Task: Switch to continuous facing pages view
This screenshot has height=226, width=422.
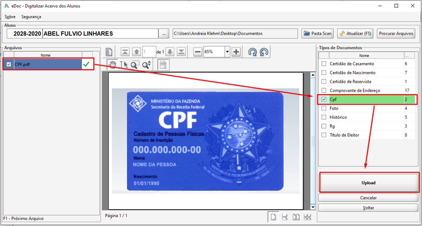Action: (x=307, y=217)
